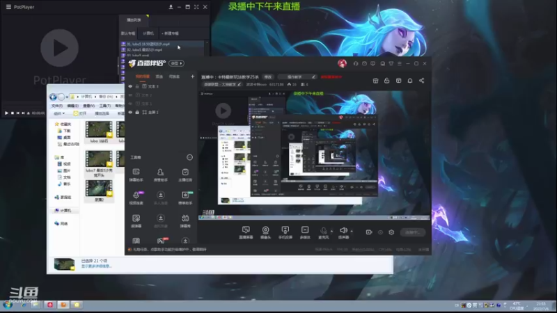Click the record video icon beside settings
This screenshot has width=557, height=313.
(x=369, y=232)
